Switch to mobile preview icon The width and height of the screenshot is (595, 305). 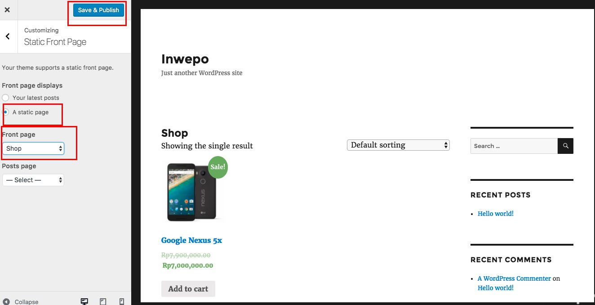click(x=121, y=301)
